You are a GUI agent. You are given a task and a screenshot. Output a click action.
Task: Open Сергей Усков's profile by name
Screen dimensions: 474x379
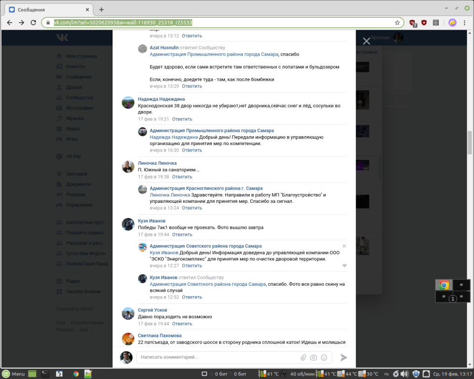tap(153, 310)
